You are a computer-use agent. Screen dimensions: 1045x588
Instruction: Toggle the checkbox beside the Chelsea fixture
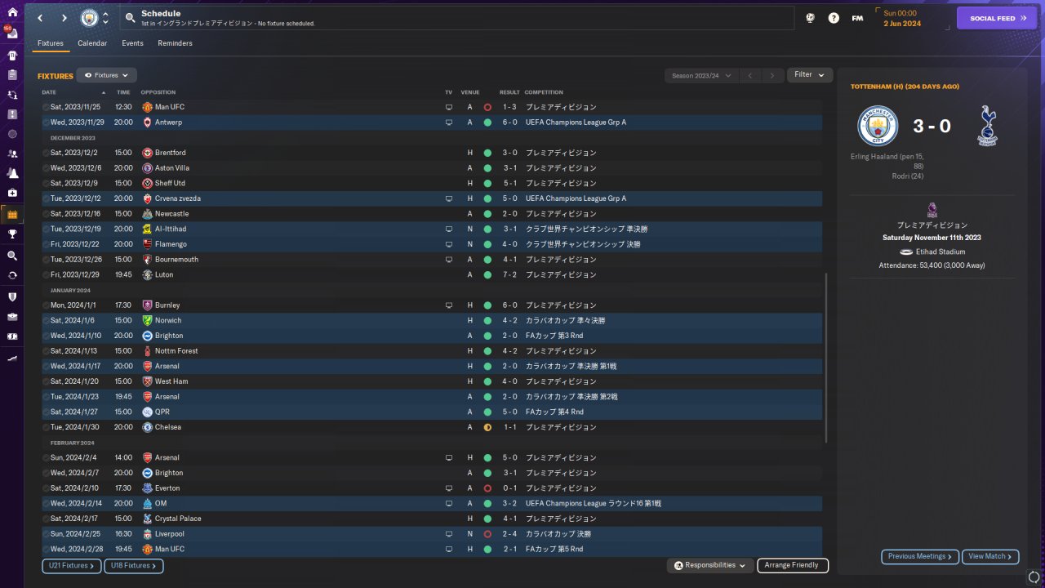tap(46, 427)
